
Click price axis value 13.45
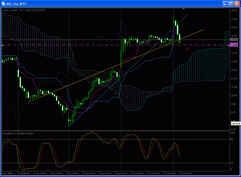[x=234, y=53]
